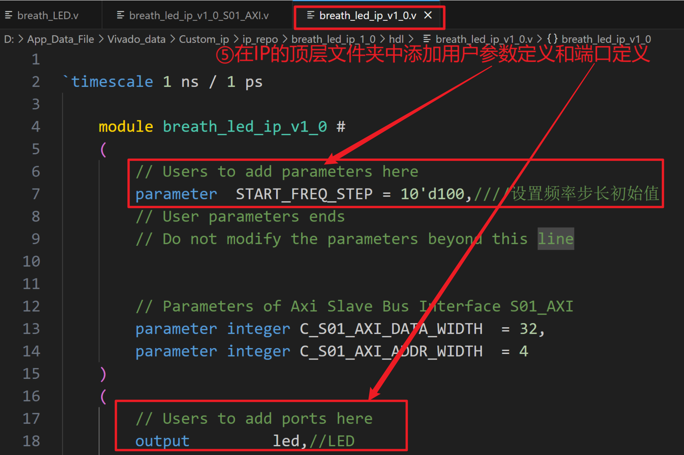The height and width of the screenshot is (455, 684).
Task: Expand breadcrumb chevron after breath_led_ip_1_0
Action: coord(382,39)
